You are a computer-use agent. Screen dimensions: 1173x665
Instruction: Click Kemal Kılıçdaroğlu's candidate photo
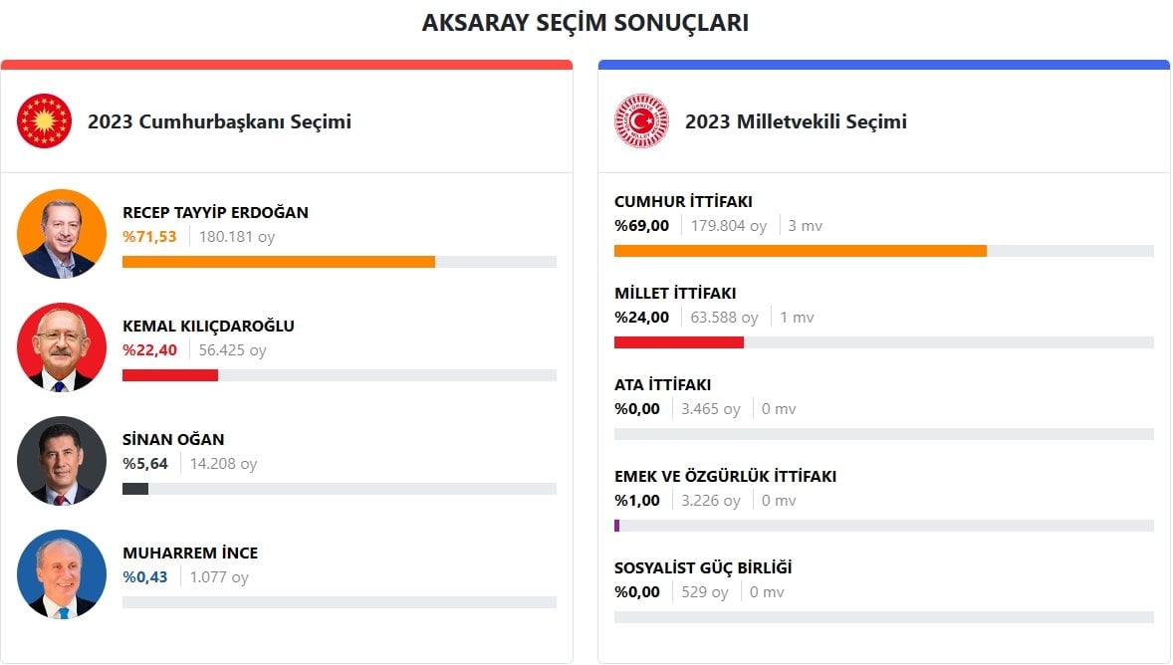pos(62,347)
